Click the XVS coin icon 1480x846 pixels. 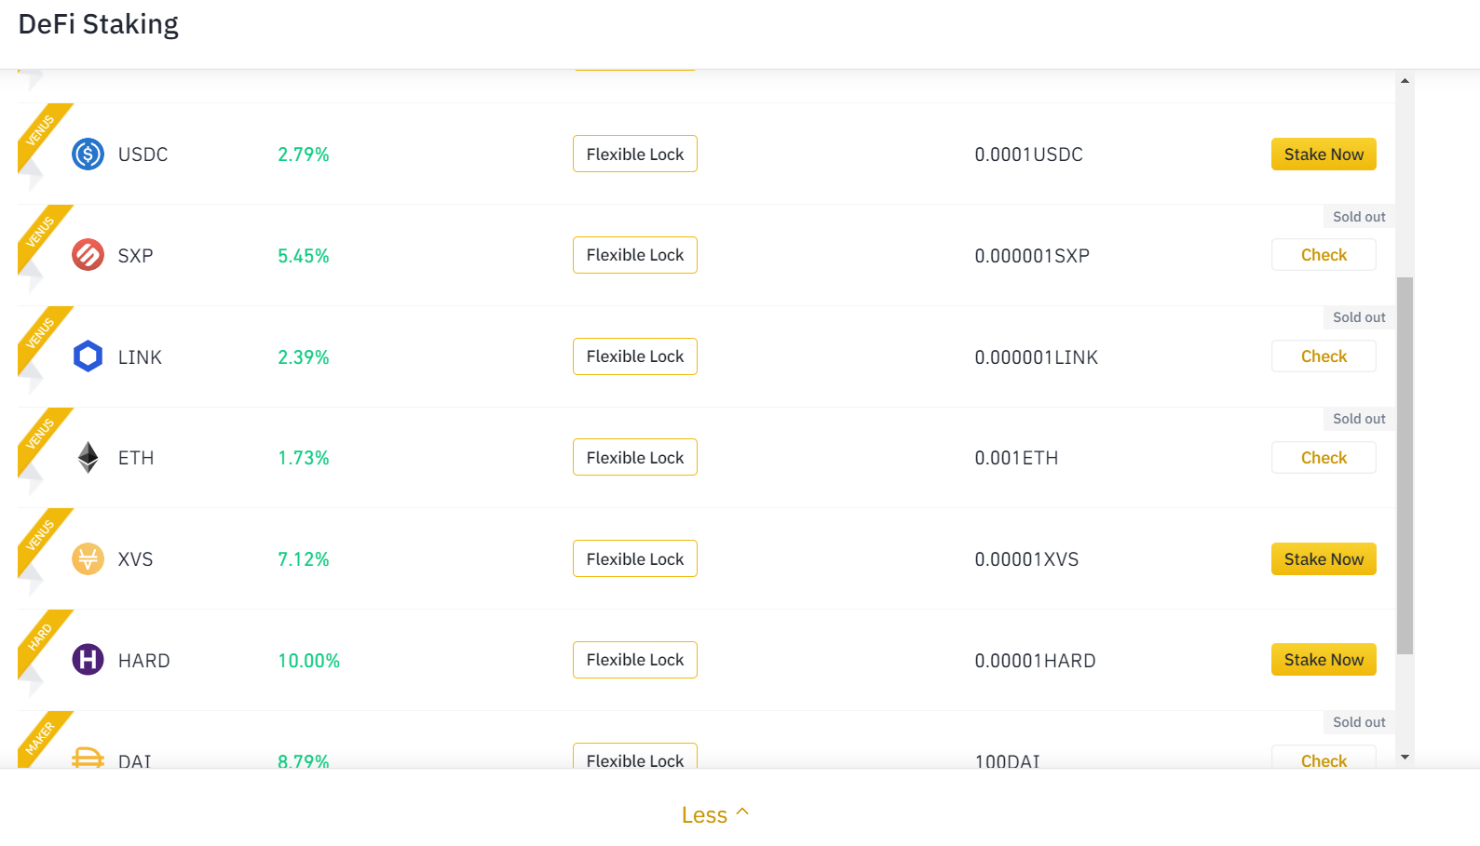pos(88,558)
